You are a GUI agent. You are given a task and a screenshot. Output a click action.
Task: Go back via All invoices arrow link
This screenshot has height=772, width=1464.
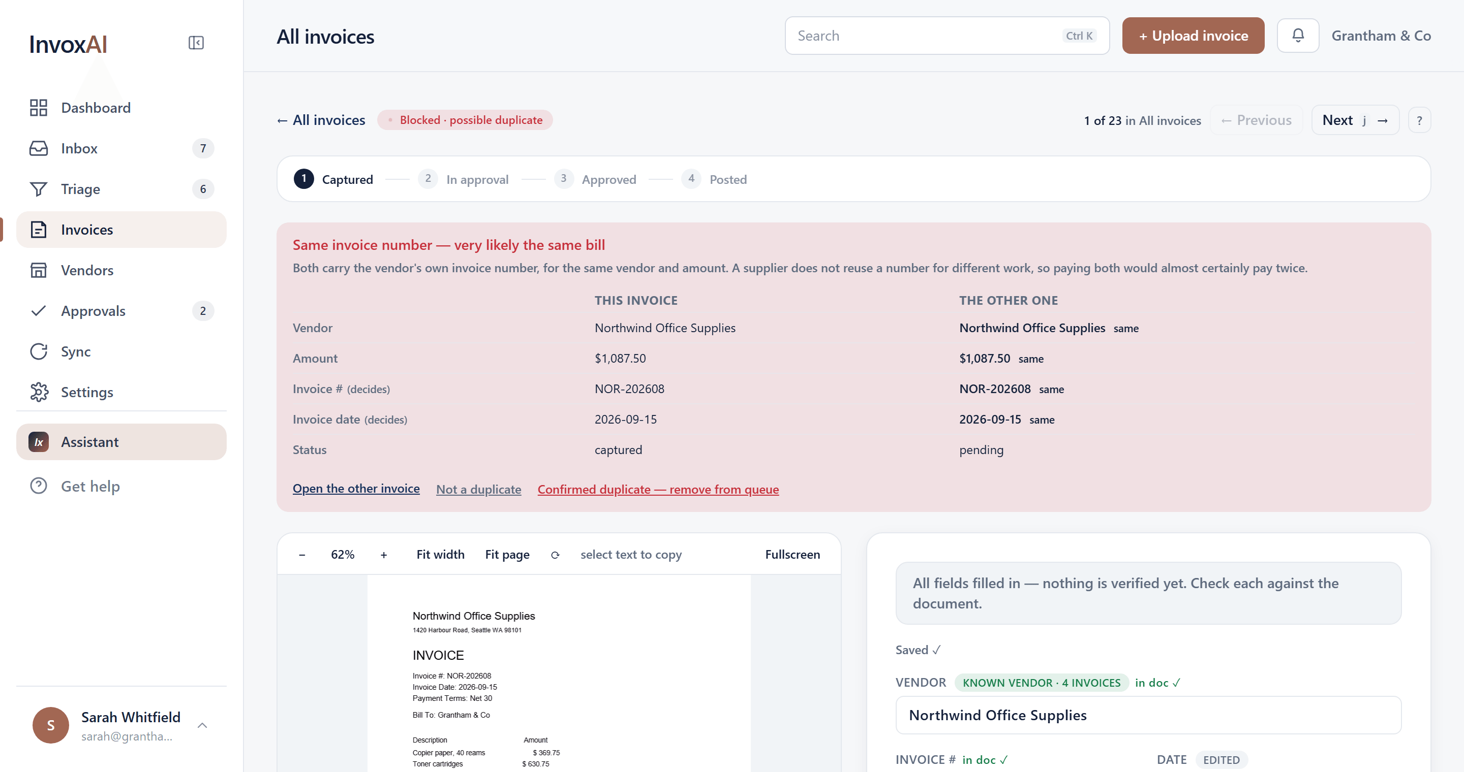[x=321, y=120]
